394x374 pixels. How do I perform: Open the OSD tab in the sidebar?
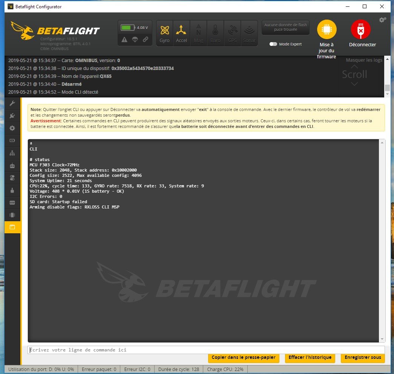coord(12,202)
